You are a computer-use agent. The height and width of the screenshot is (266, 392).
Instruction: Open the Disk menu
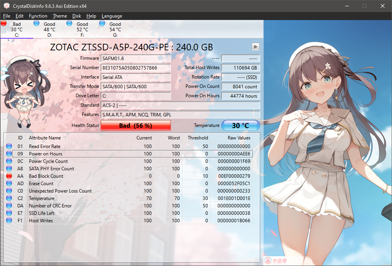(77, 16)
